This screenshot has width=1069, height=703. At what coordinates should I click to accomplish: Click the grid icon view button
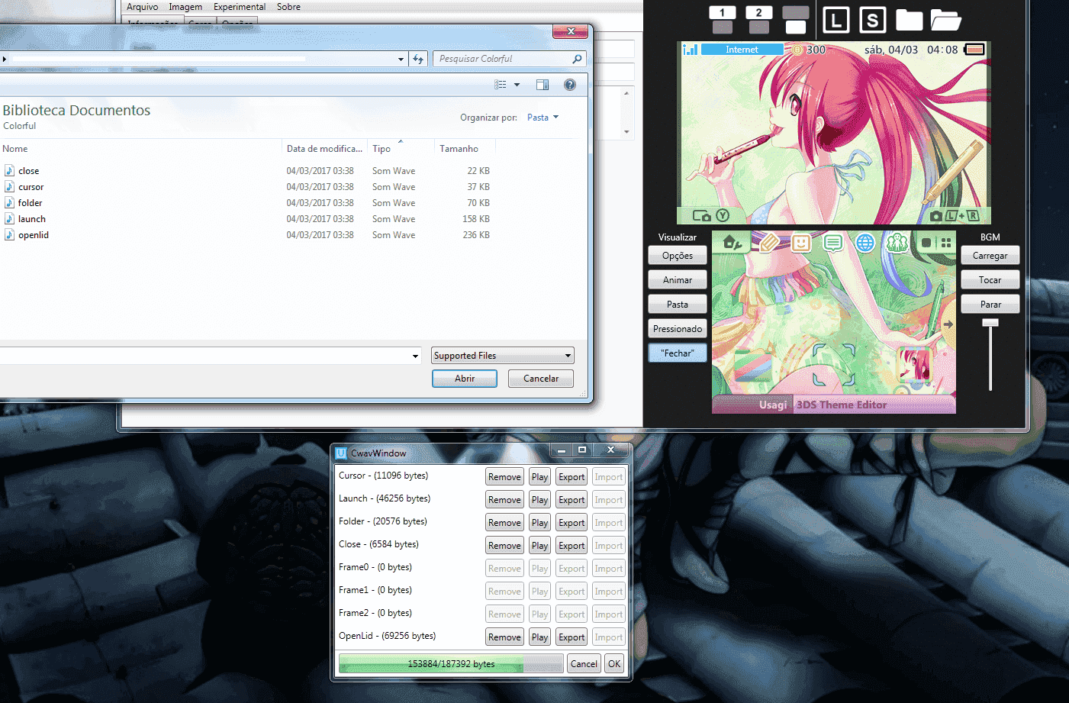pyautogui.click(x=946, y=243)
